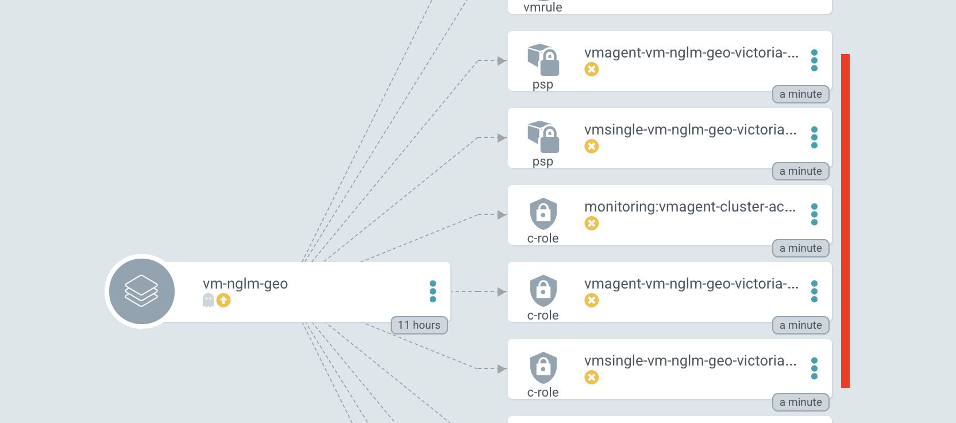Click the layers icon on vm-nglm-geo node

(141, 291)
